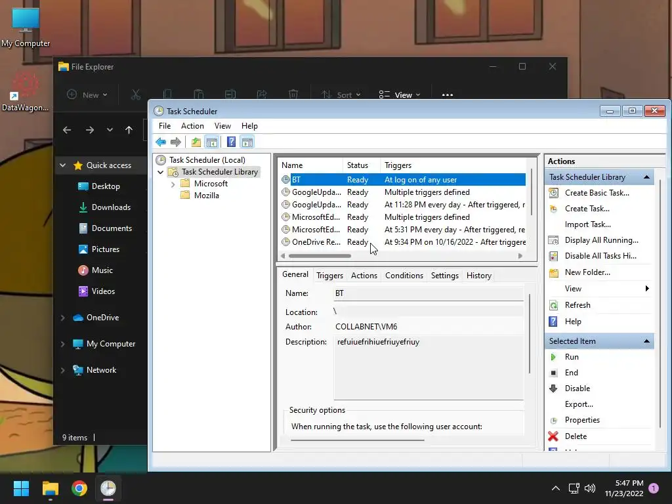The height and width of the screenshot is (504, 672).
Task: Click clock icon of the BT task row
Action: [285, 180]
